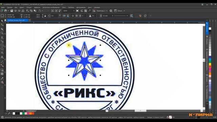Open the Welcome screen home tab
Viewport: 217px width, 122px height.
(5, 20)
